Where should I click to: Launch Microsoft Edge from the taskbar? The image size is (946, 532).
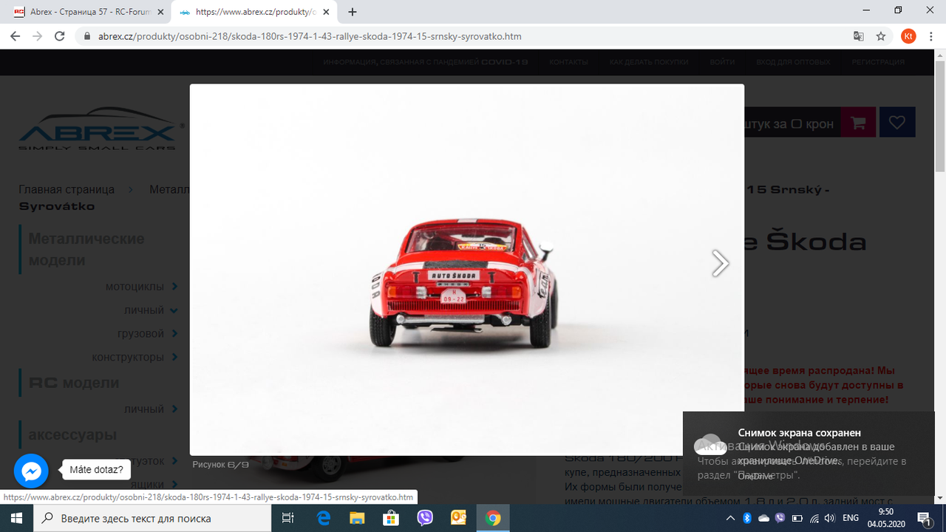click(x=324, y=518)
